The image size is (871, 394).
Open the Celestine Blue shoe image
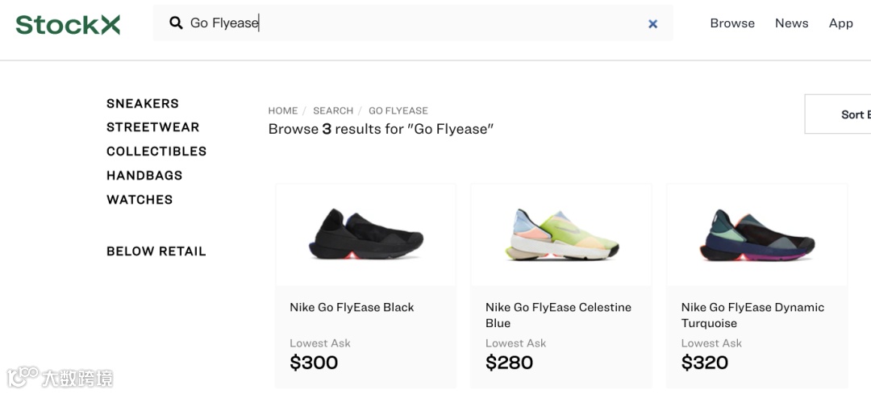[x=561, y=234]
